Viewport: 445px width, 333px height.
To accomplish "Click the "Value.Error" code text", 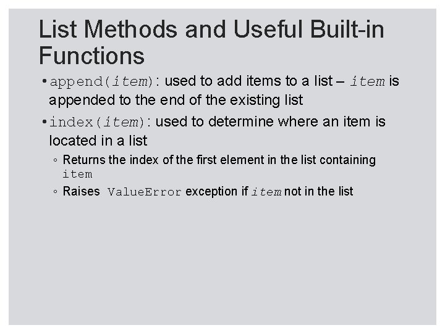I will (x=145, y=192).
